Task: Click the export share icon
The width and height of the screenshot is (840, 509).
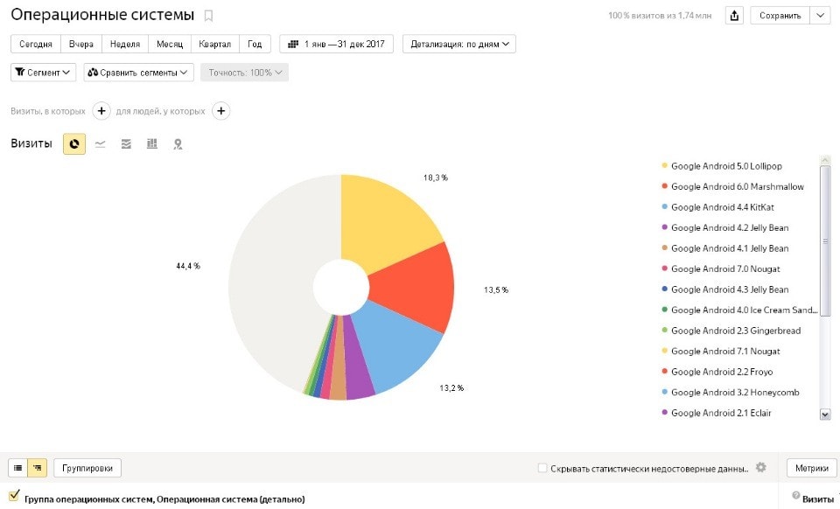Action: [x=734, y=16]
